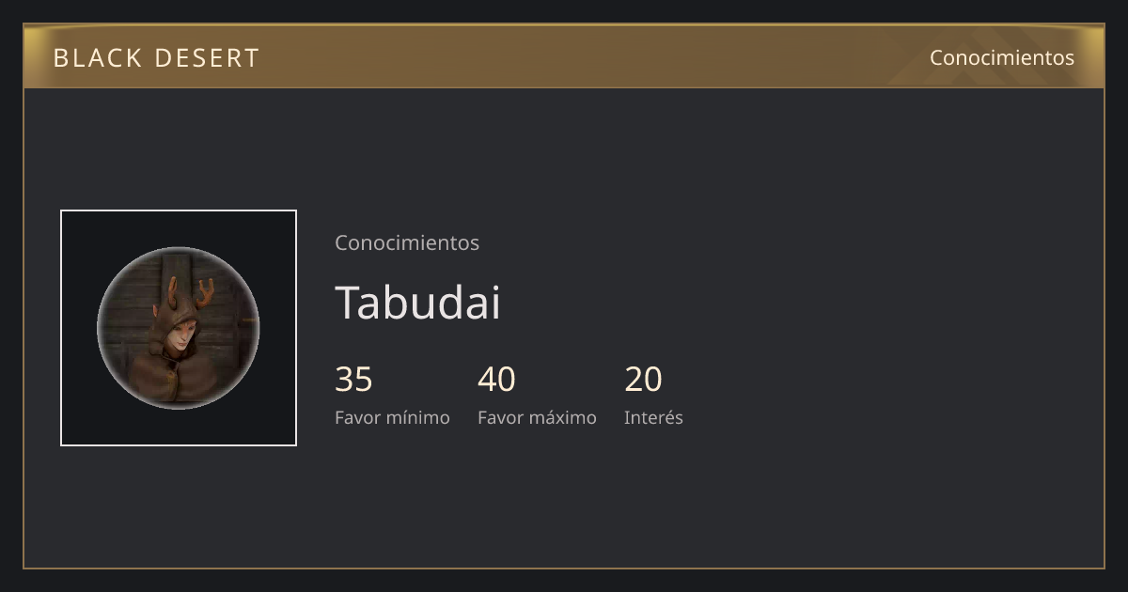Screen dimensions: 1128x592
Task: Open Conocimientos in the gold header
Action: (x=1002, y=57)
